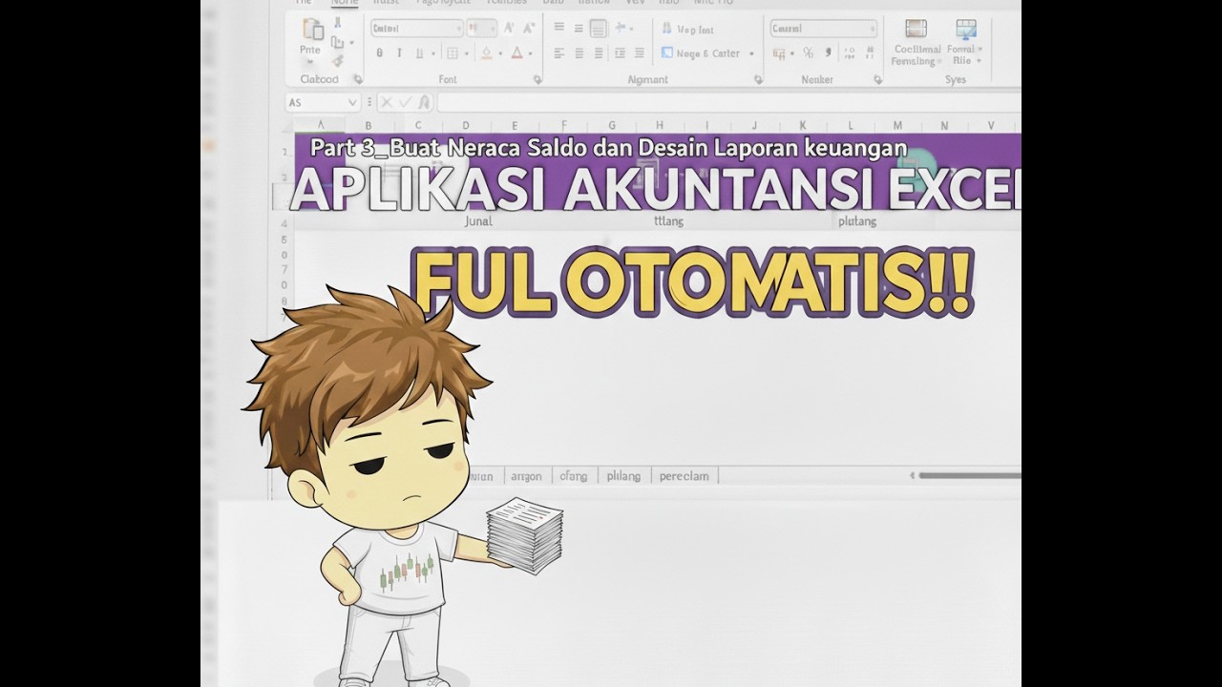Click the Name Box field showing AS

pos(323,103)
